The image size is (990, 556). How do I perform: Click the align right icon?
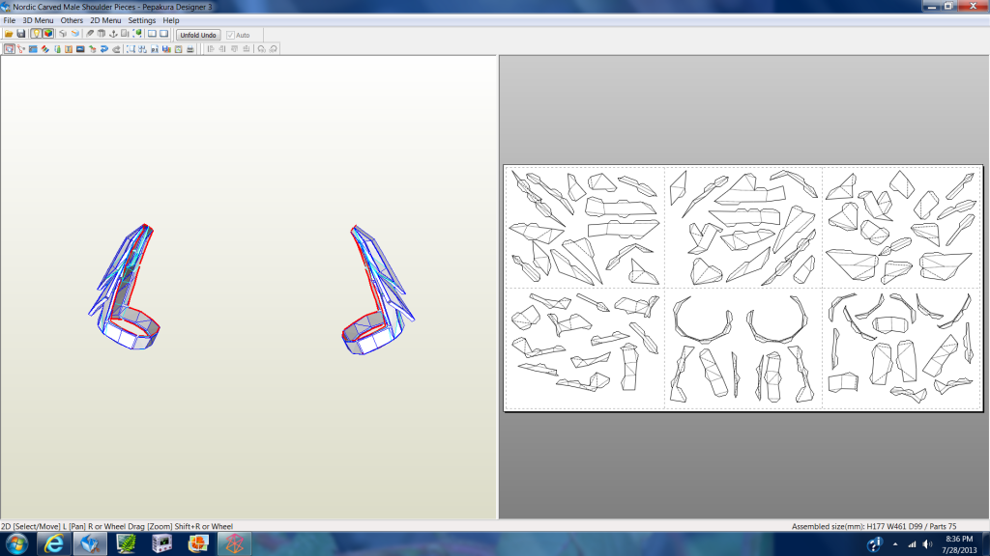[222, 48]
